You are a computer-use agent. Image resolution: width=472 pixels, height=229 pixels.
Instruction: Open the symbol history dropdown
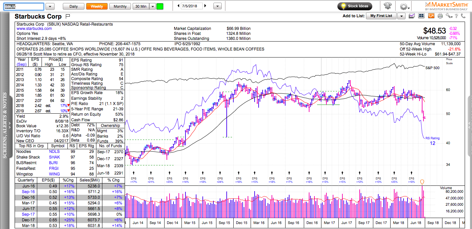[x=50, y=6]
